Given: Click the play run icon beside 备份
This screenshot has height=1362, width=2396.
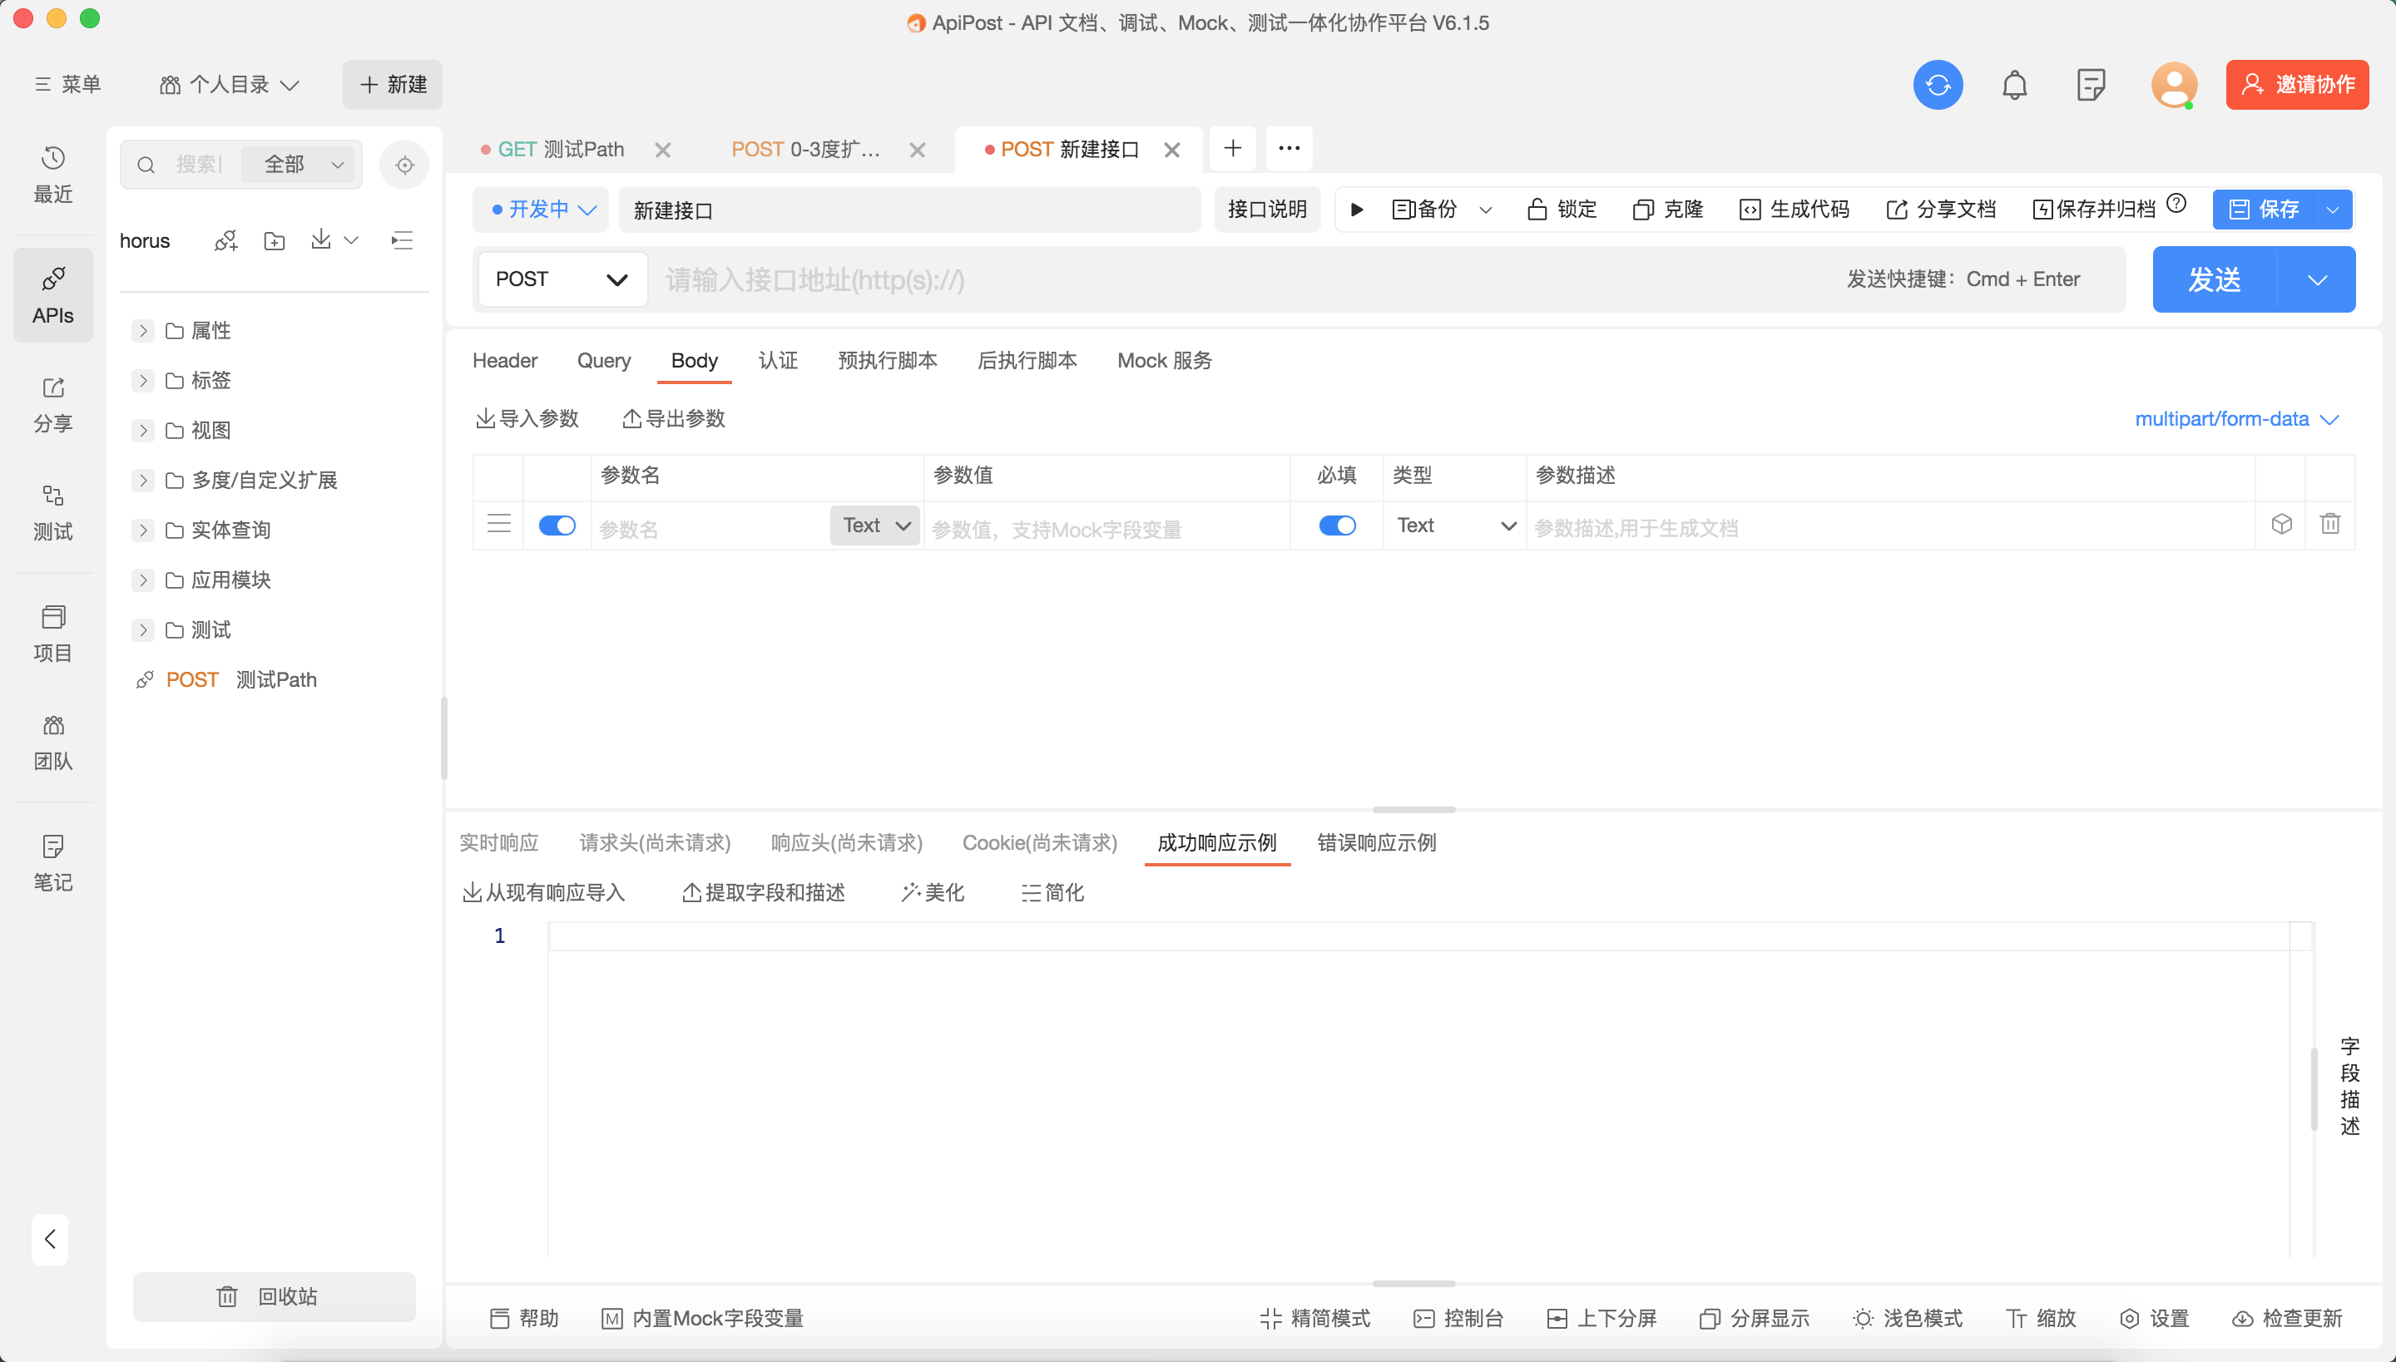Looking at the screenshot, I should point(1357,209).
